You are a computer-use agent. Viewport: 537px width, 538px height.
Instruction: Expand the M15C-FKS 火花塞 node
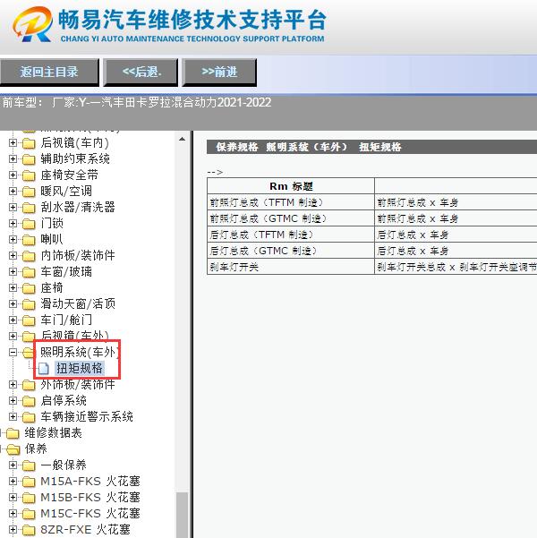click(x=13, y=514)
